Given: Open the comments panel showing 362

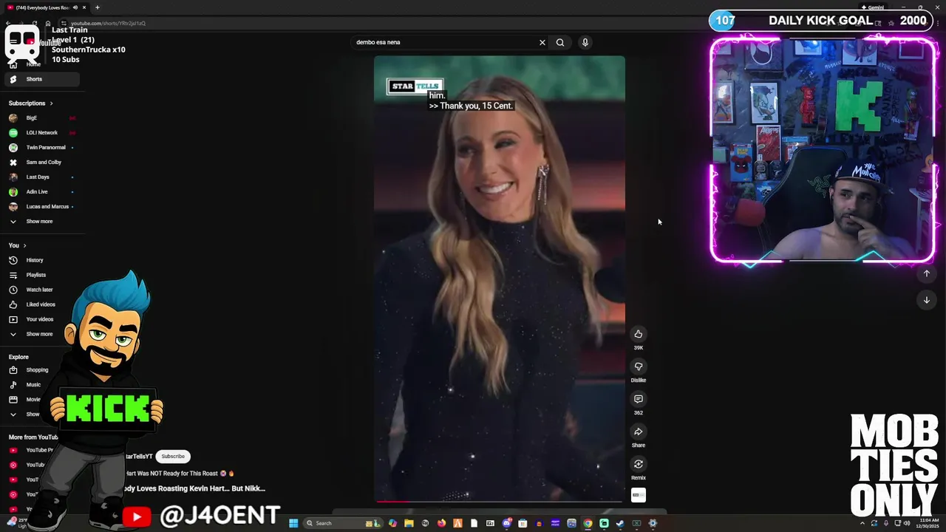Looking at the screenshot, I should point(639,399).
